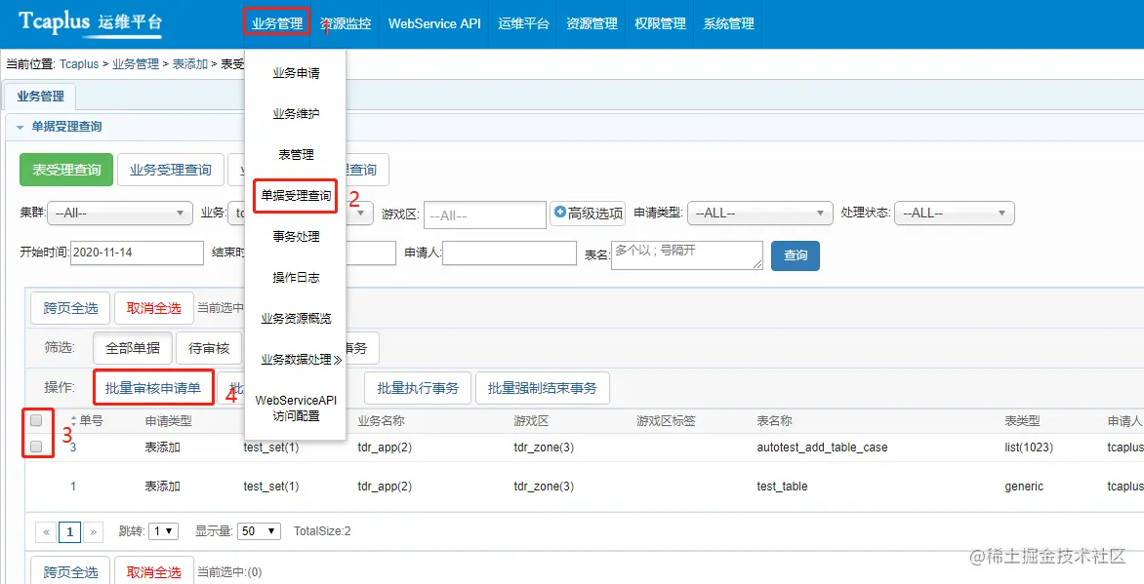Expand 业务数据处理 submenu chevron
The width and height of the screenshot is (1144, 584).
(x=337, y=360)
